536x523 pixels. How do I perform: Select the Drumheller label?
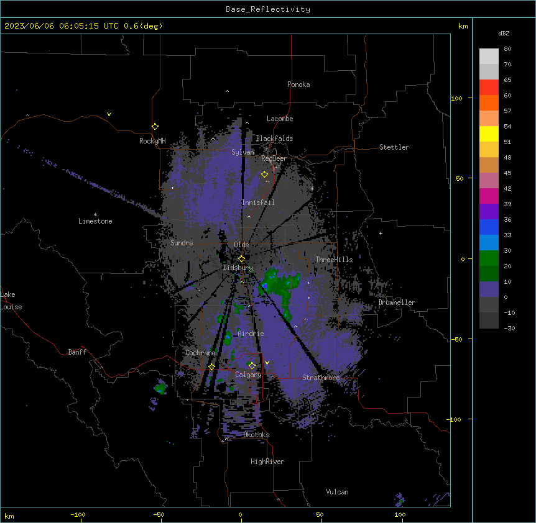tap(397, 302)
